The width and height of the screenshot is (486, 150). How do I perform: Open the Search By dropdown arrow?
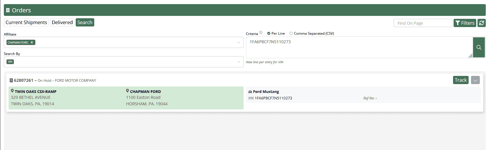(x=239, y=62)
